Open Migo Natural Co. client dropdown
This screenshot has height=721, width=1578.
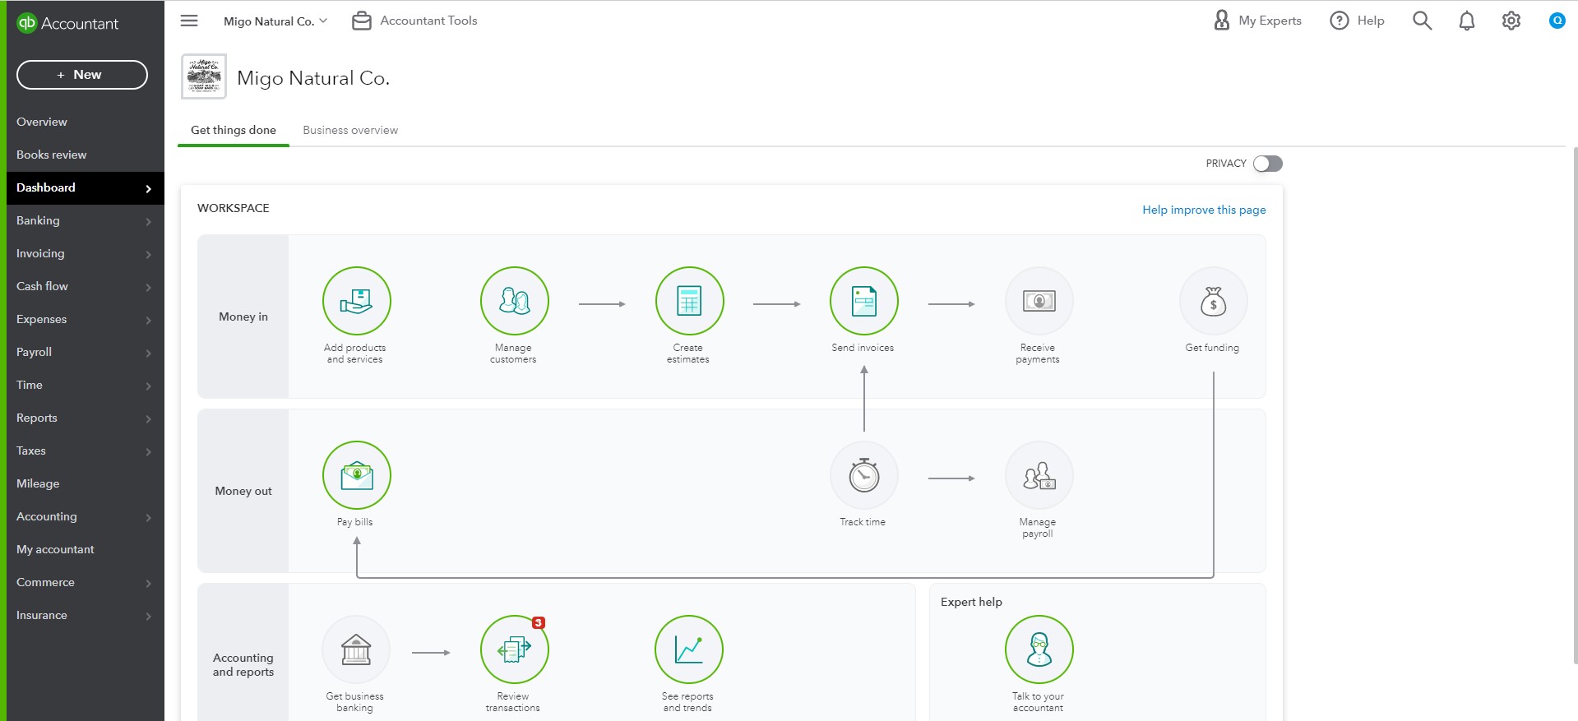pos(275,21)
